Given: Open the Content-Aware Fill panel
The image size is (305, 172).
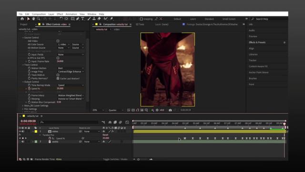Looking at the screenshot, I should (x=258, y=66).
